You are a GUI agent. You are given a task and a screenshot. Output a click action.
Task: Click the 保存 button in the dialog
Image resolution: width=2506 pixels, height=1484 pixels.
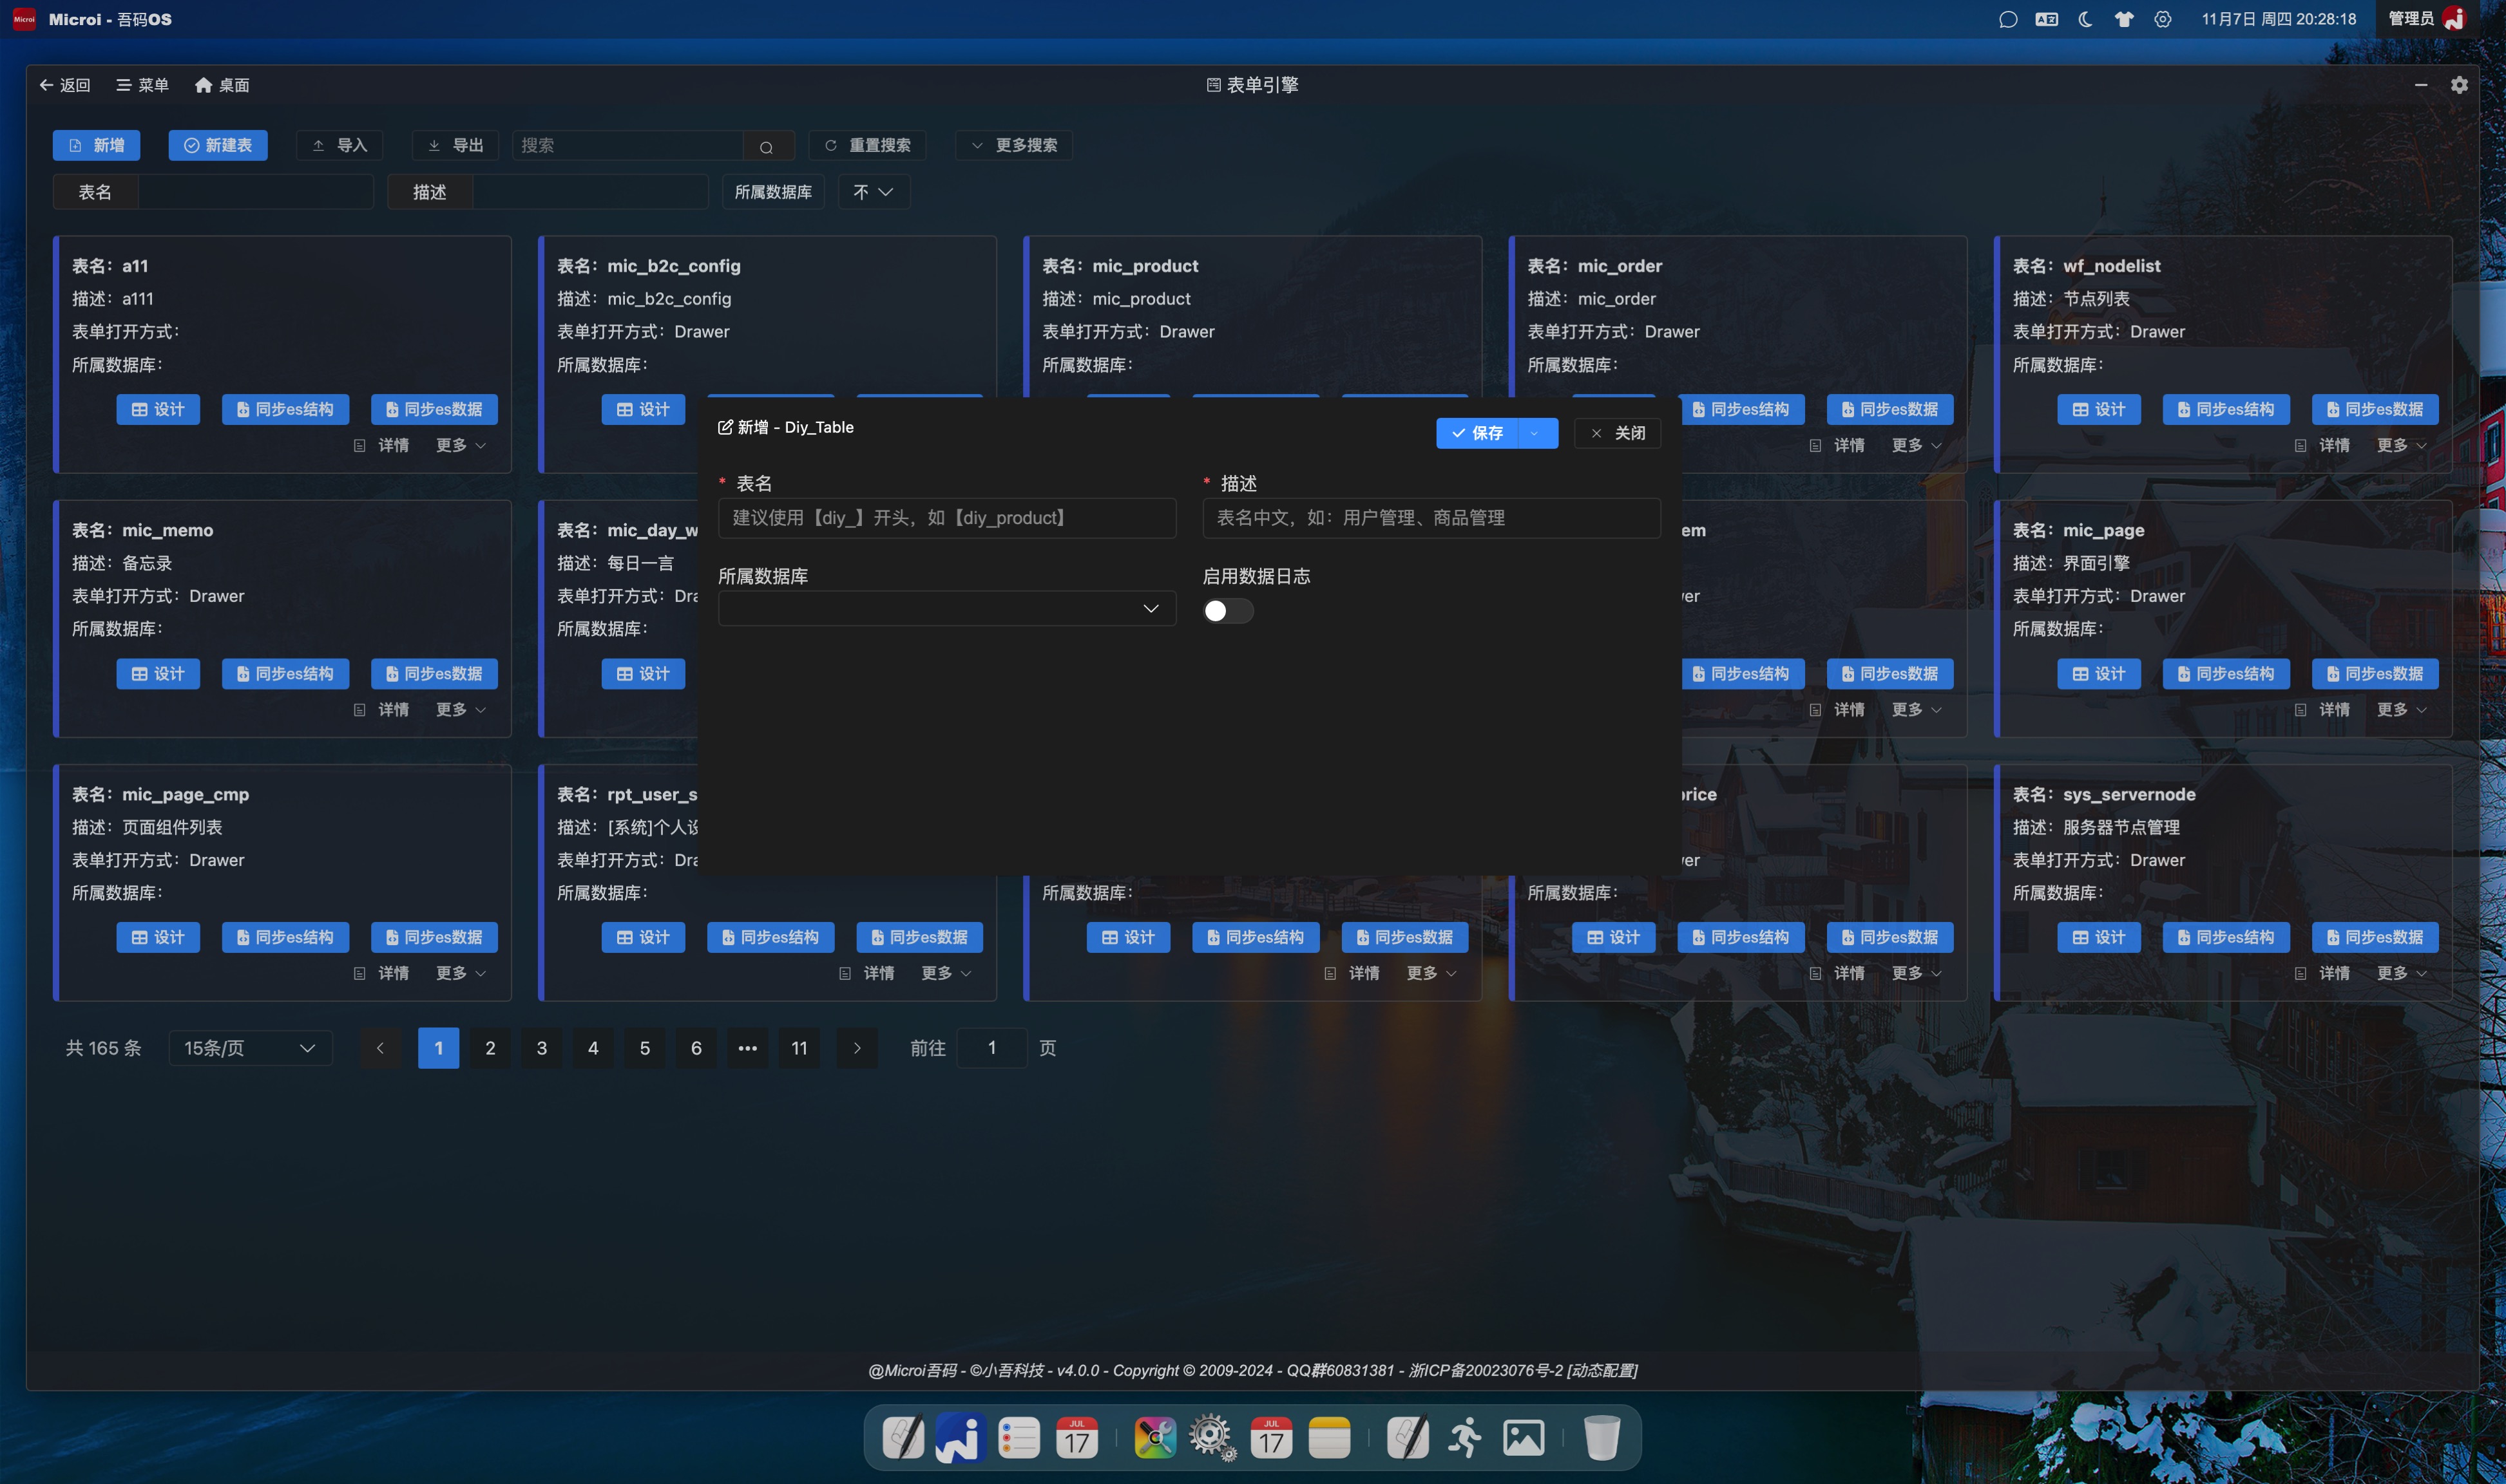pyautogui.click(x=1478, y=433)
